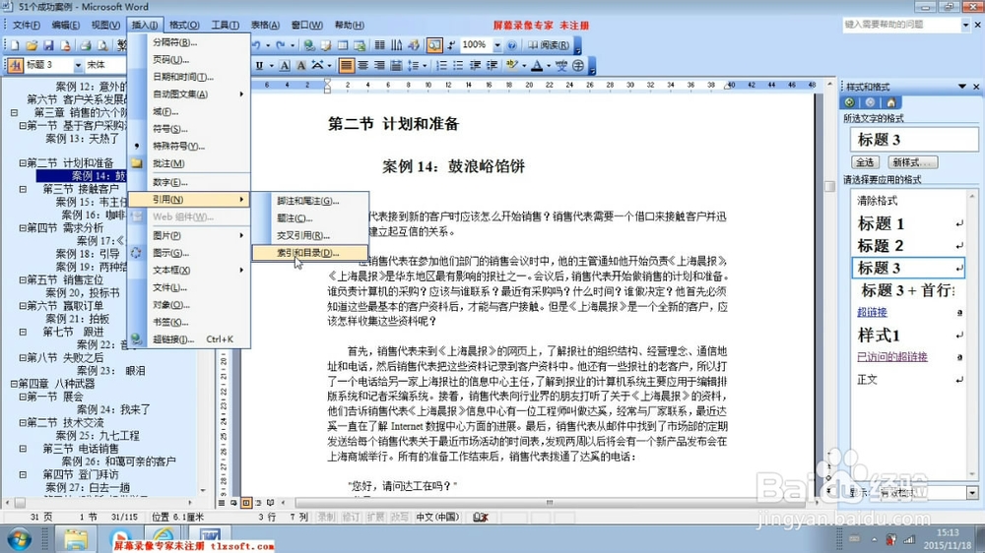Apply underline with the U icon

click(259, 65)
